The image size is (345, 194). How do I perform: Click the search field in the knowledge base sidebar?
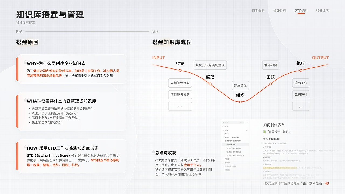point(233,122)
